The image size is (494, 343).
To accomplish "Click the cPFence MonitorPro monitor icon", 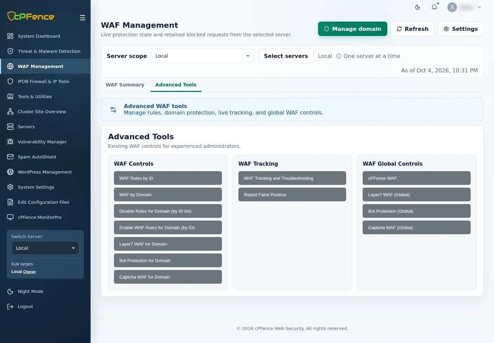I will click(10, 217).
